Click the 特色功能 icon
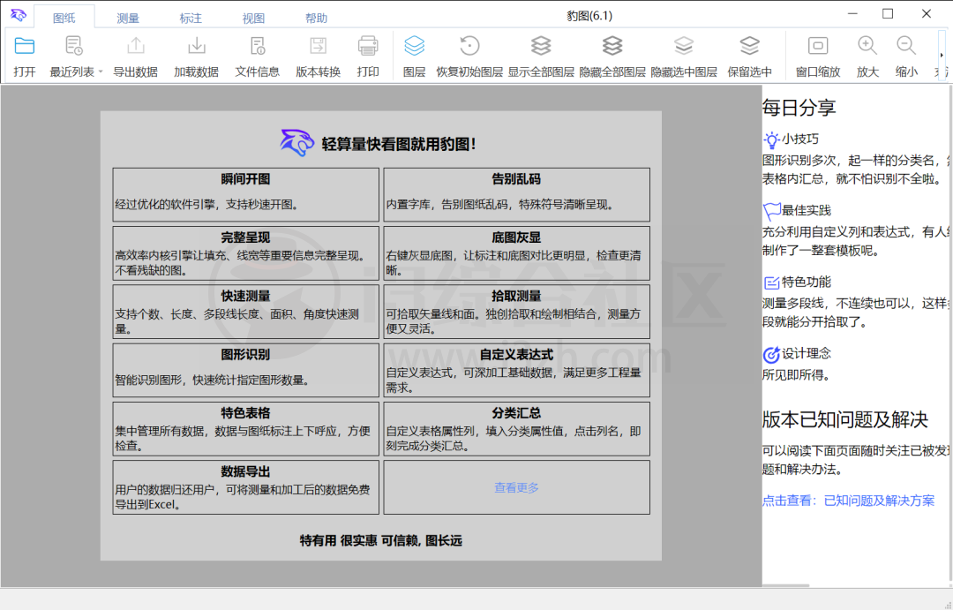 coord(771,282)
